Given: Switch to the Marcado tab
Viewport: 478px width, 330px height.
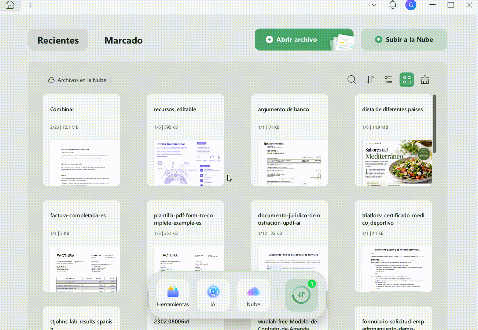Looking at the screenshot, I should [x=124, y=40].
